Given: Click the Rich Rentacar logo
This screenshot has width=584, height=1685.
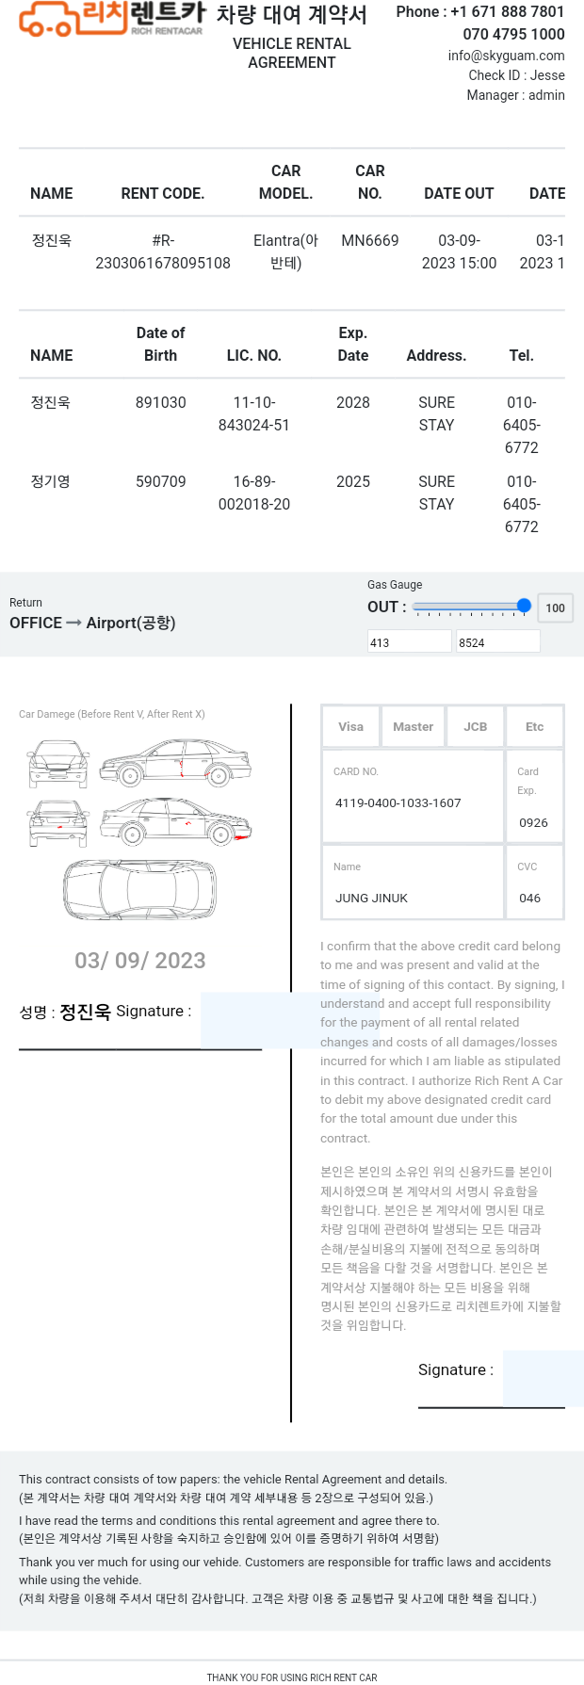Looking at the screenshot, I should coord(112,19).
